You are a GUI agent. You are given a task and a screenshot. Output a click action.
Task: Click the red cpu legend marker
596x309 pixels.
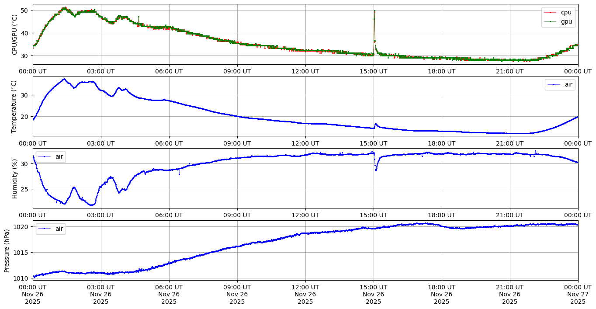point(550,13)
